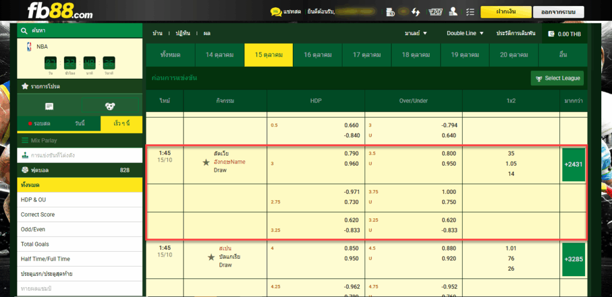Open the lottery ticket icon
Image resolution: width=612 pixels, height=297 pixels.
click(x=435, y=12)
